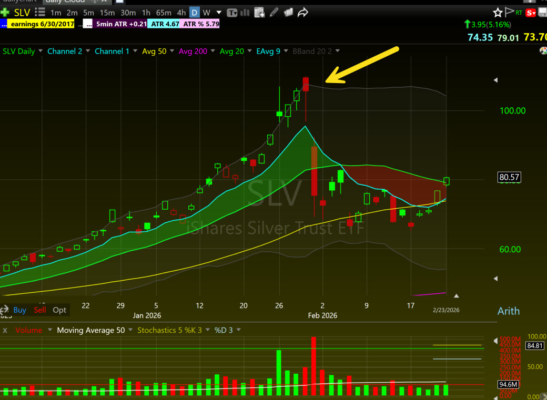The image size is (547, 400).
Task: Open Stochastics 5 %K 3 dropdown
Action: 208,330
